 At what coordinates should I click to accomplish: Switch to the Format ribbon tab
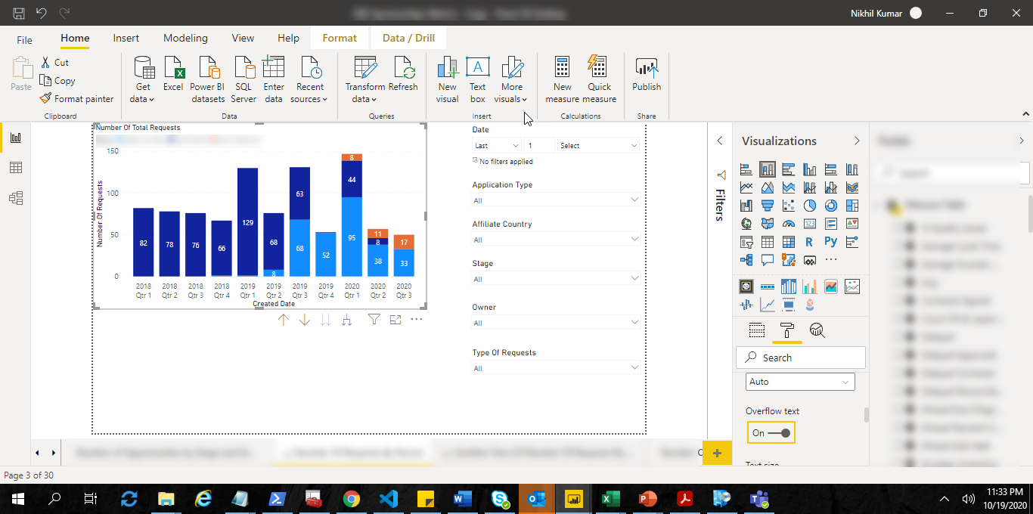[340, 39]
